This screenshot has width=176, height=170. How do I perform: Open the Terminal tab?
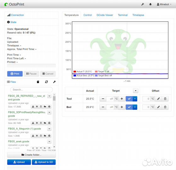tap(123, 15)
